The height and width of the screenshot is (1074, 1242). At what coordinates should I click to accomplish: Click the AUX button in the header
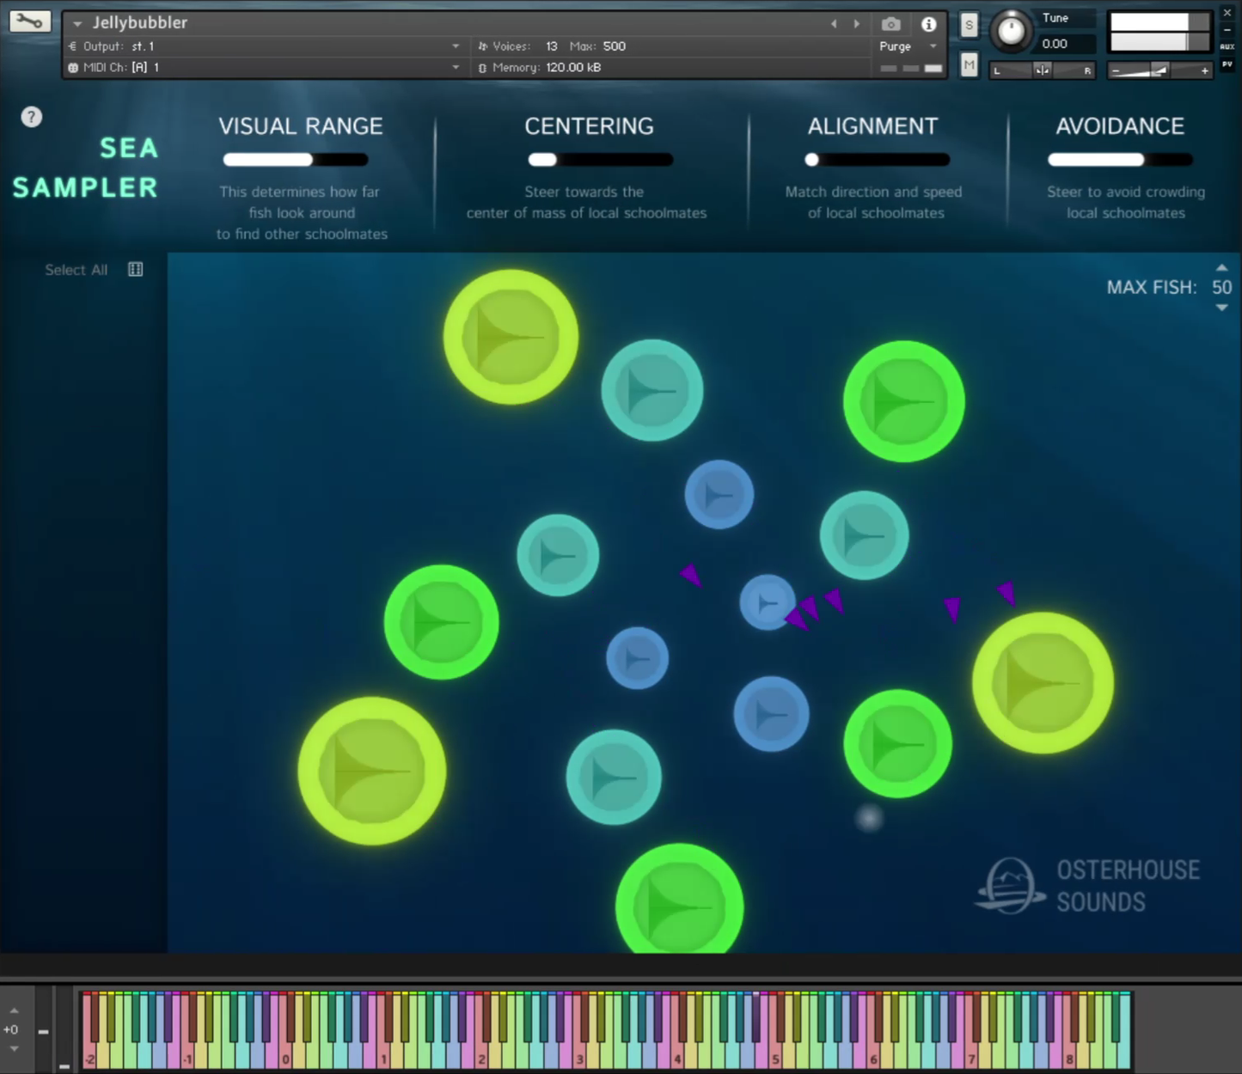pyautogui.click(x=1227, y=46)
